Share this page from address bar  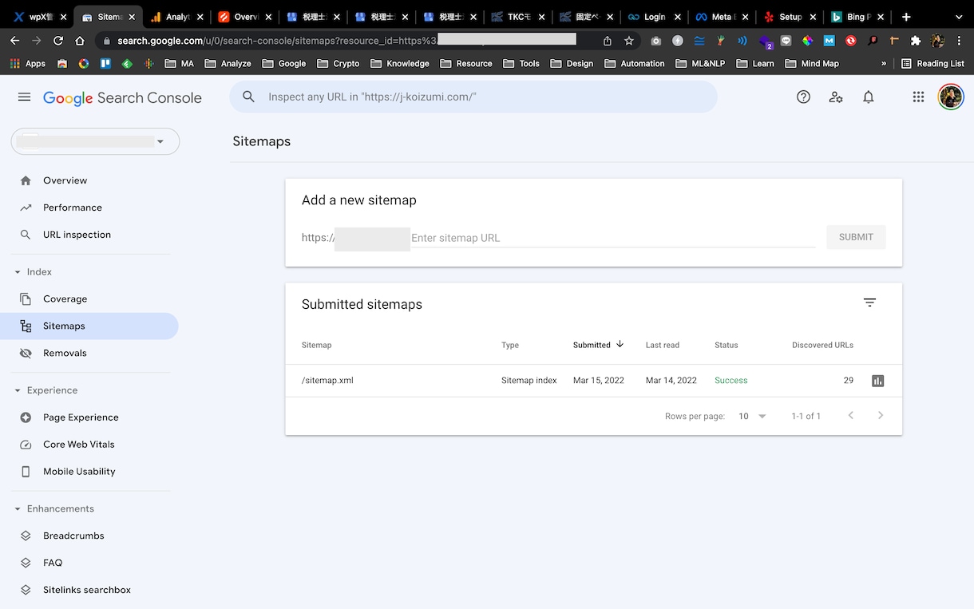608,40
